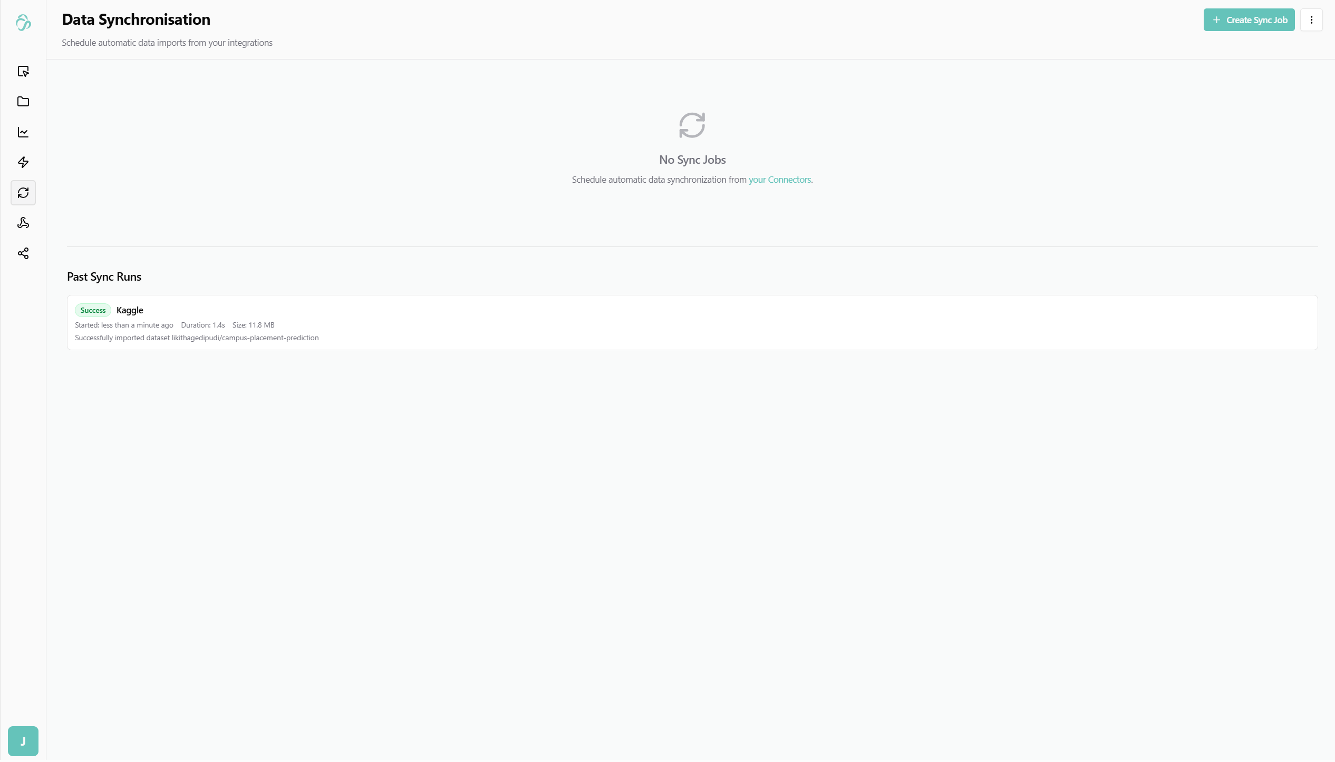The width and height of the screenshot is (1335, 762).
Task: Click the Kaggle label on the sync run
Action: click(x=130, y=310)
